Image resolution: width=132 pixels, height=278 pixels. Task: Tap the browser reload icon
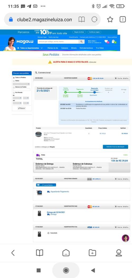coord(94,20)
